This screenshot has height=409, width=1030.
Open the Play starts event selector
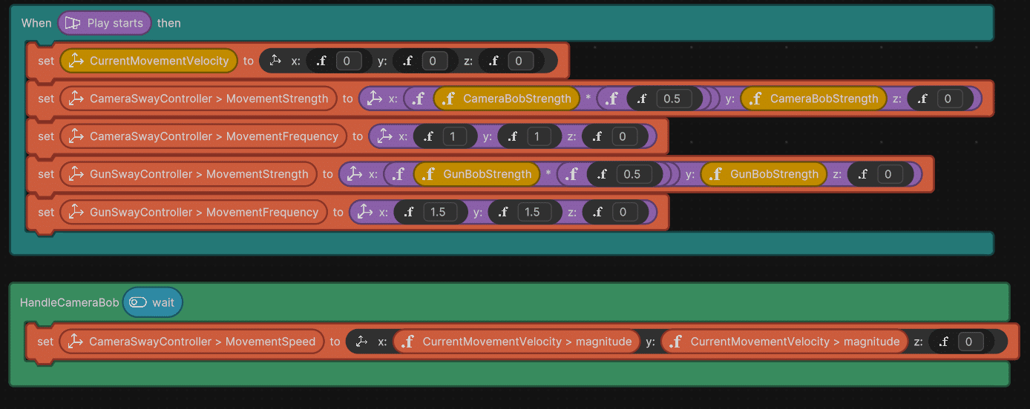[x=114, y=23]
